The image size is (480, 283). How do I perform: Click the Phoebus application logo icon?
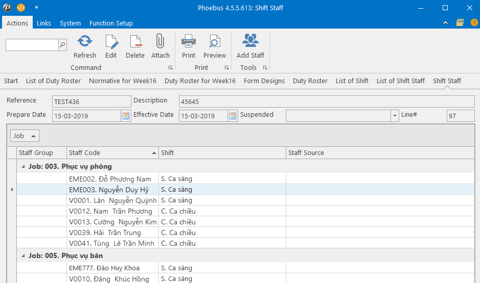(7, 7)
